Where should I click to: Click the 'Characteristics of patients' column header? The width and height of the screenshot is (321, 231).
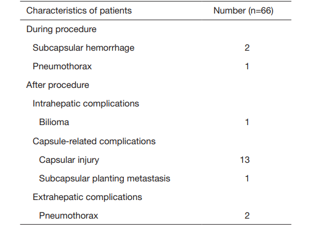79,11
